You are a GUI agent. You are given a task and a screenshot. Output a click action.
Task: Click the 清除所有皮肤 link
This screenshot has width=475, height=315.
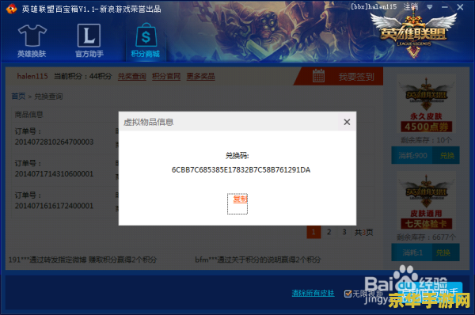(x=313, y=293)
